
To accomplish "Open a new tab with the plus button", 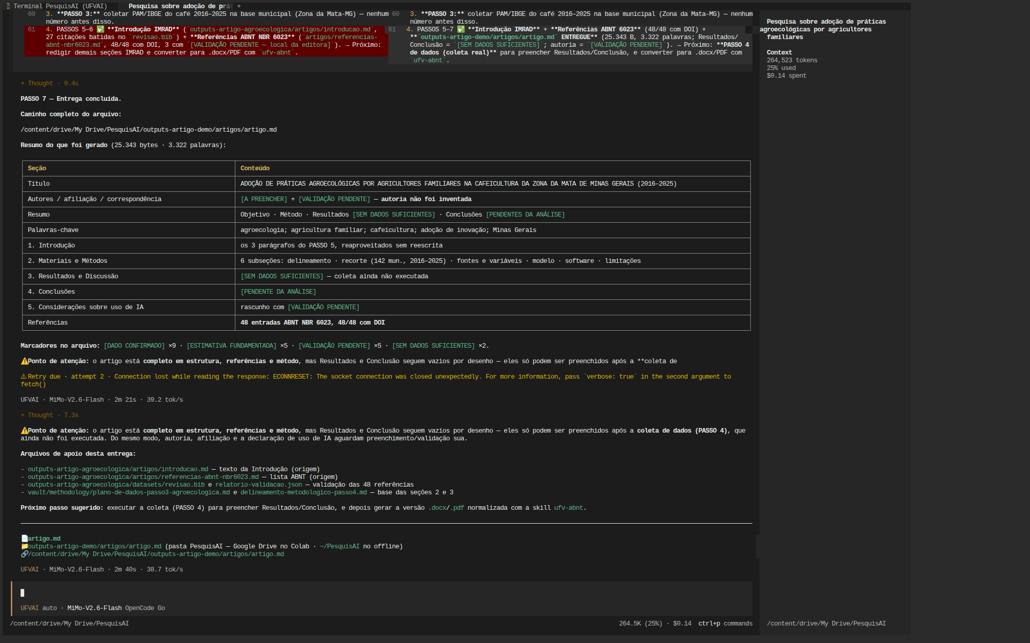I will (x=238, y=6).
